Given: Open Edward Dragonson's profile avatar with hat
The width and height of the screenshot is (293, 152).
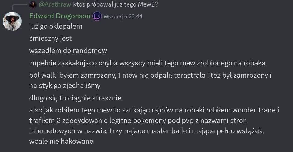Looking at the screenshot, I should [12, 21].
